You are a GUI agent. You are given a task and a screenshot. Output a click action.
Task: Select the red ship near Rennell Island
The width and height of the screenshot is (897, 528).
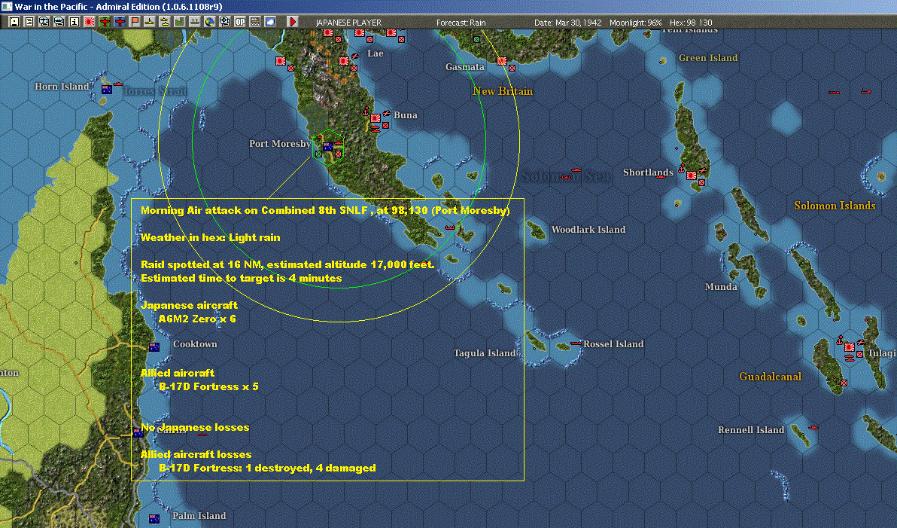tap(813, 427)
